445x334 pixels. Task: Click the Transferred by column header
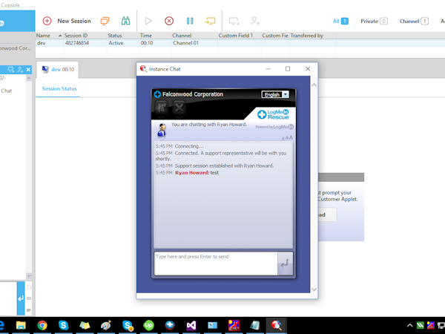coord(312,36)
